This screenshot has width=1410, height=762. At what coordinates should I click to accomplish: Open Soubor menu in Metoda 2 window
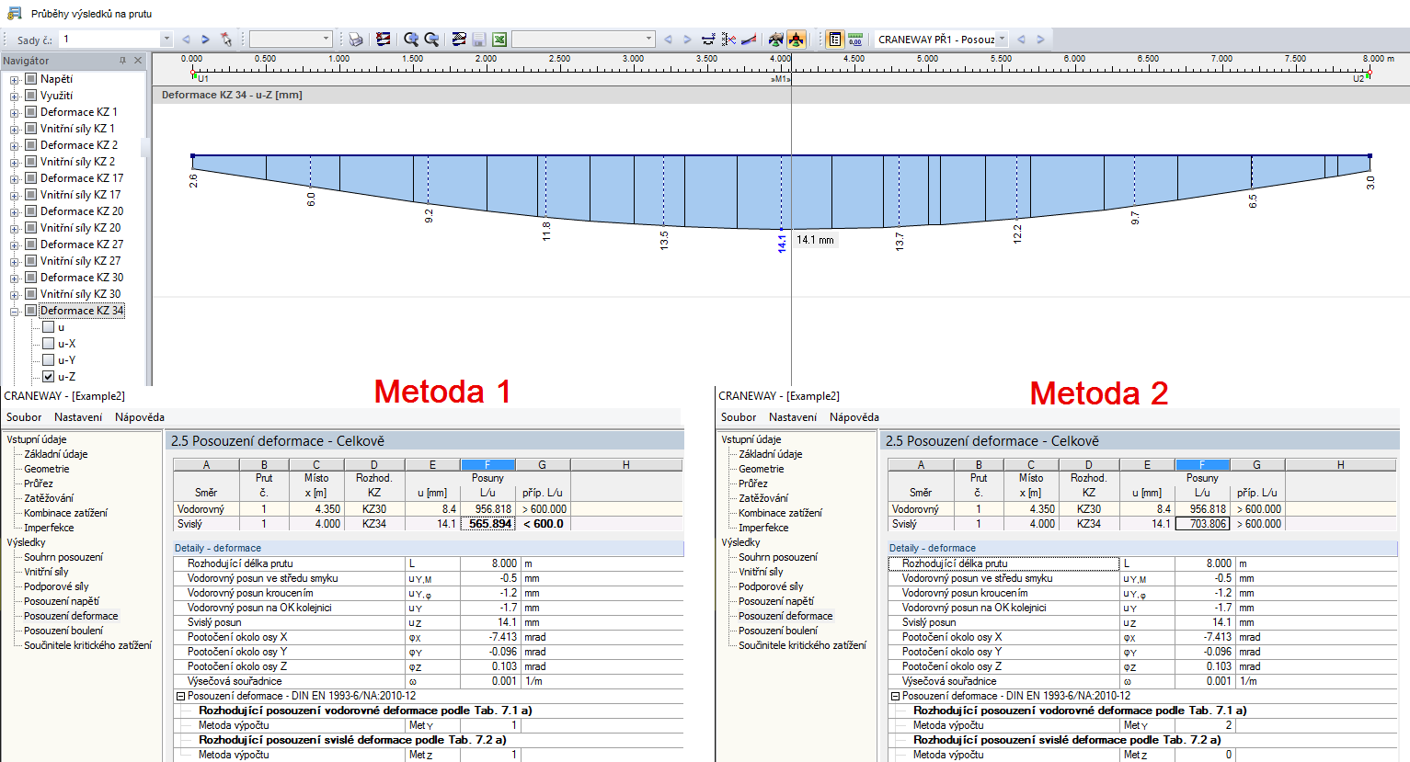click(739, 417)
